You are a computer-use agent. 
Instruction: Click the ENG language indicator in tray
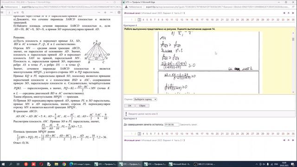[x=276, y=164]
